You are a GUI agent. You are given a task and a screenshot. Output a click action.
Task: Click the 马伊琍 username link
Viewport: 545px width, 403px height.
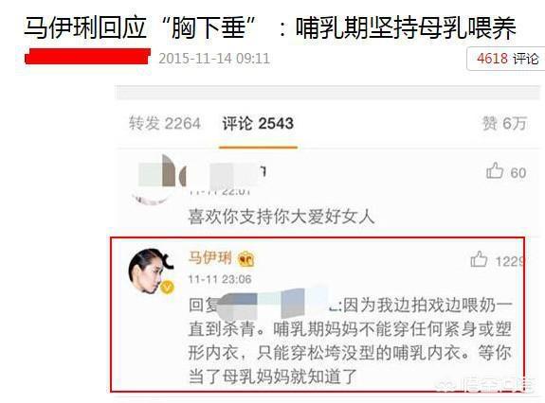click(x=209, y=258)
